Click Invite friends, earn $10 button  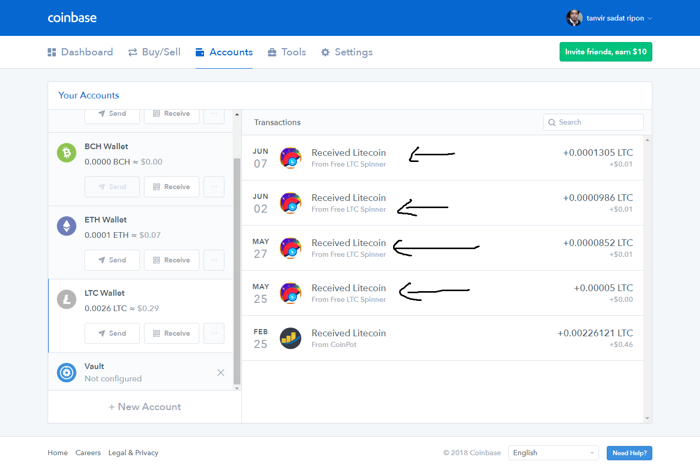(x=606, y=52)
